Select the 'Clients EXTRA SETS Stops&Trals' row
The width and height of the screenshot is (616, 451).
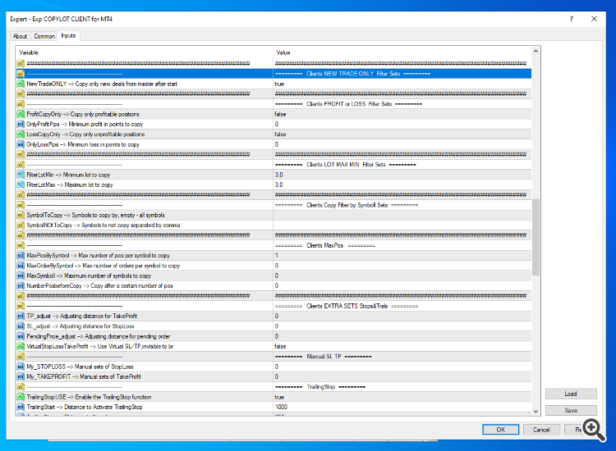point(274,307)
